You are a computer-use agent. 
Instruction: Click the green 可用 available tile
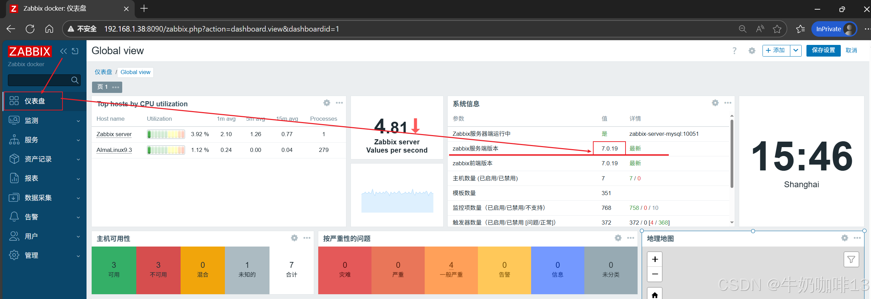[x=114, y=270]
